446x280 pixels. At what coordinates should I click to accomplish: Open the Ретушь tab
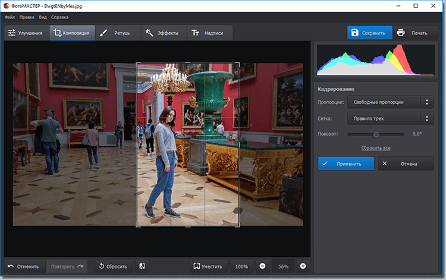click(x=117, y=33)
